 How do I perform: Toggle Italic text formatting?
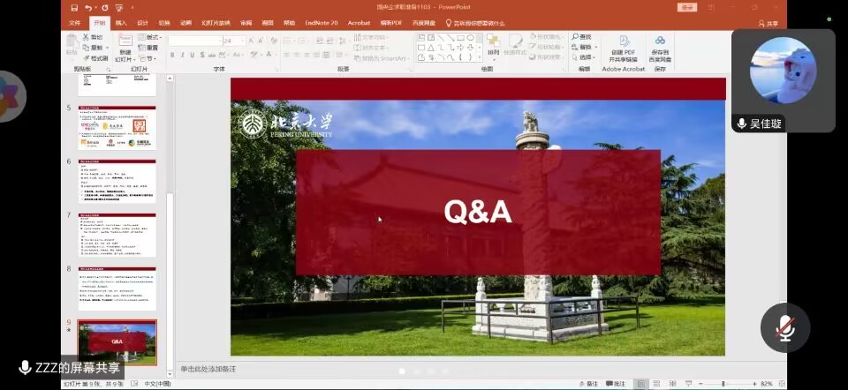click(x=183, y=55)
